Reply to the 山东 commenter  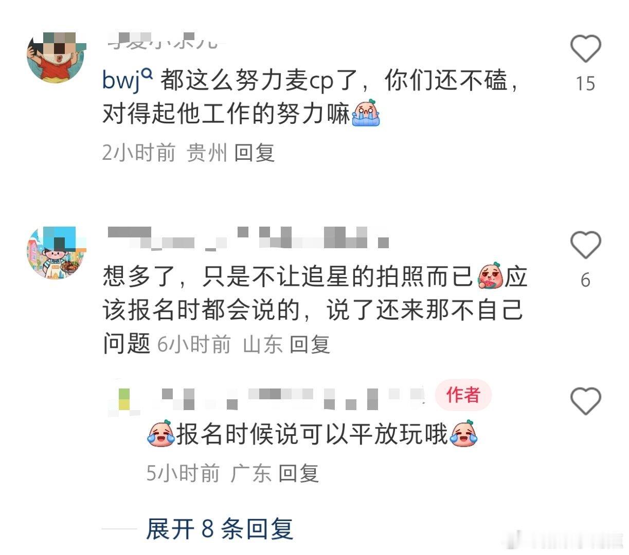click(x=310, y=344)
